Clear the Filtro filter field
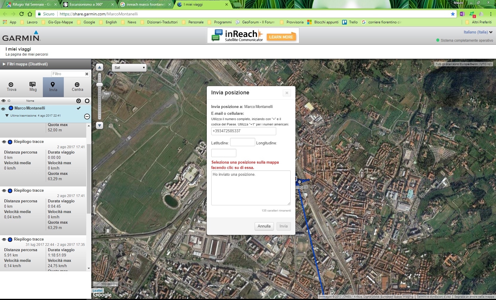Image resolution: width=496 pixels, height=300 pixels. coord(87,74)
